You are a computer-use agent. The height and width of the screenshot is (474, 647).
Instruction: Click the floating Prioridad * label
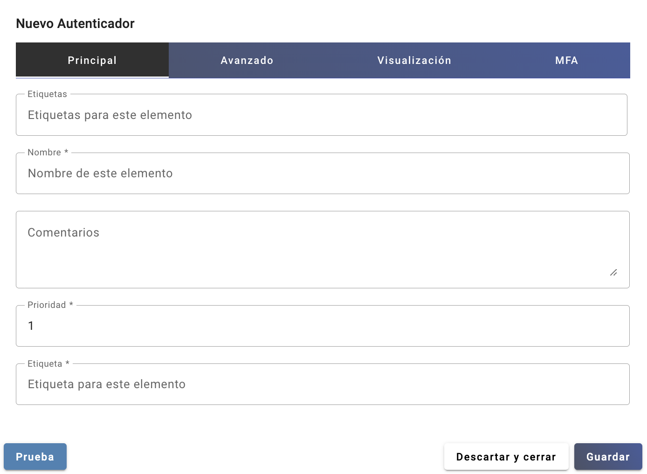50,305
